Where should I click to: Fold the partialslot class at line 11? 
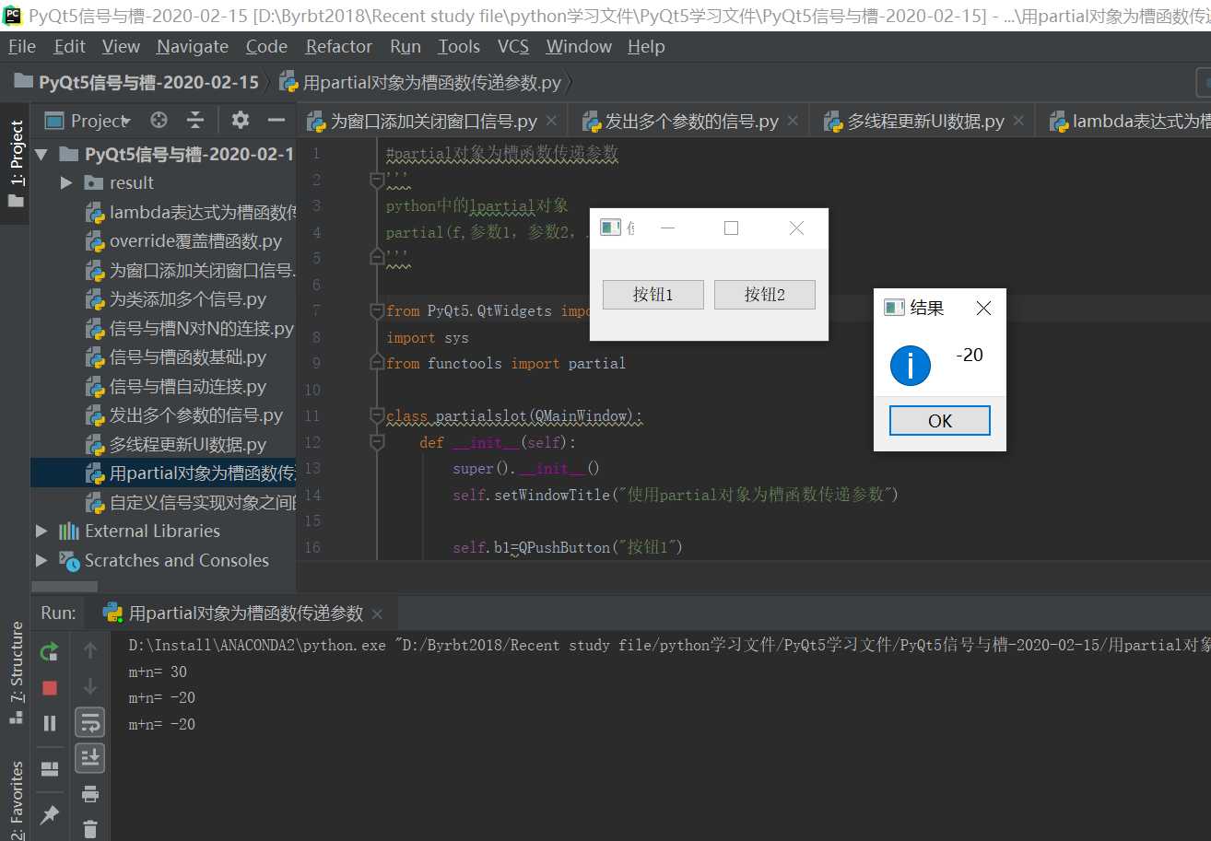click(x=376, y=415)
